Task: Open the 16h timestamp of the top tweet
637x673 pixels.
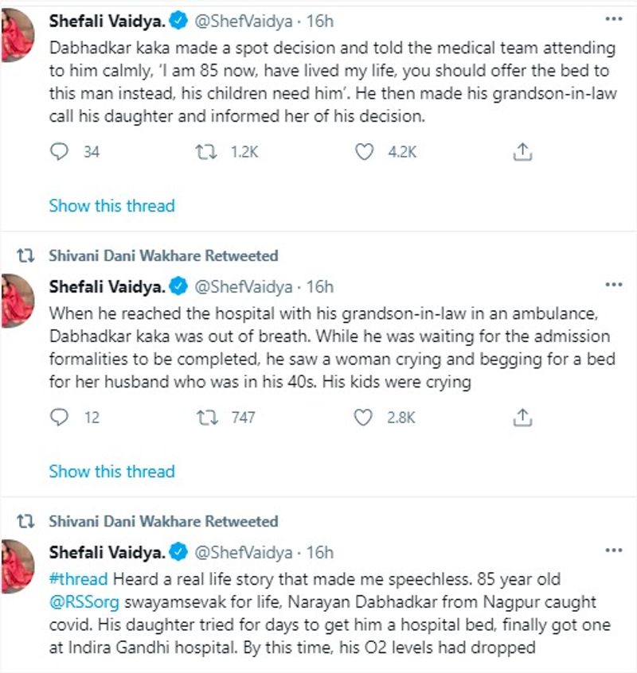Action: [320, 21]
